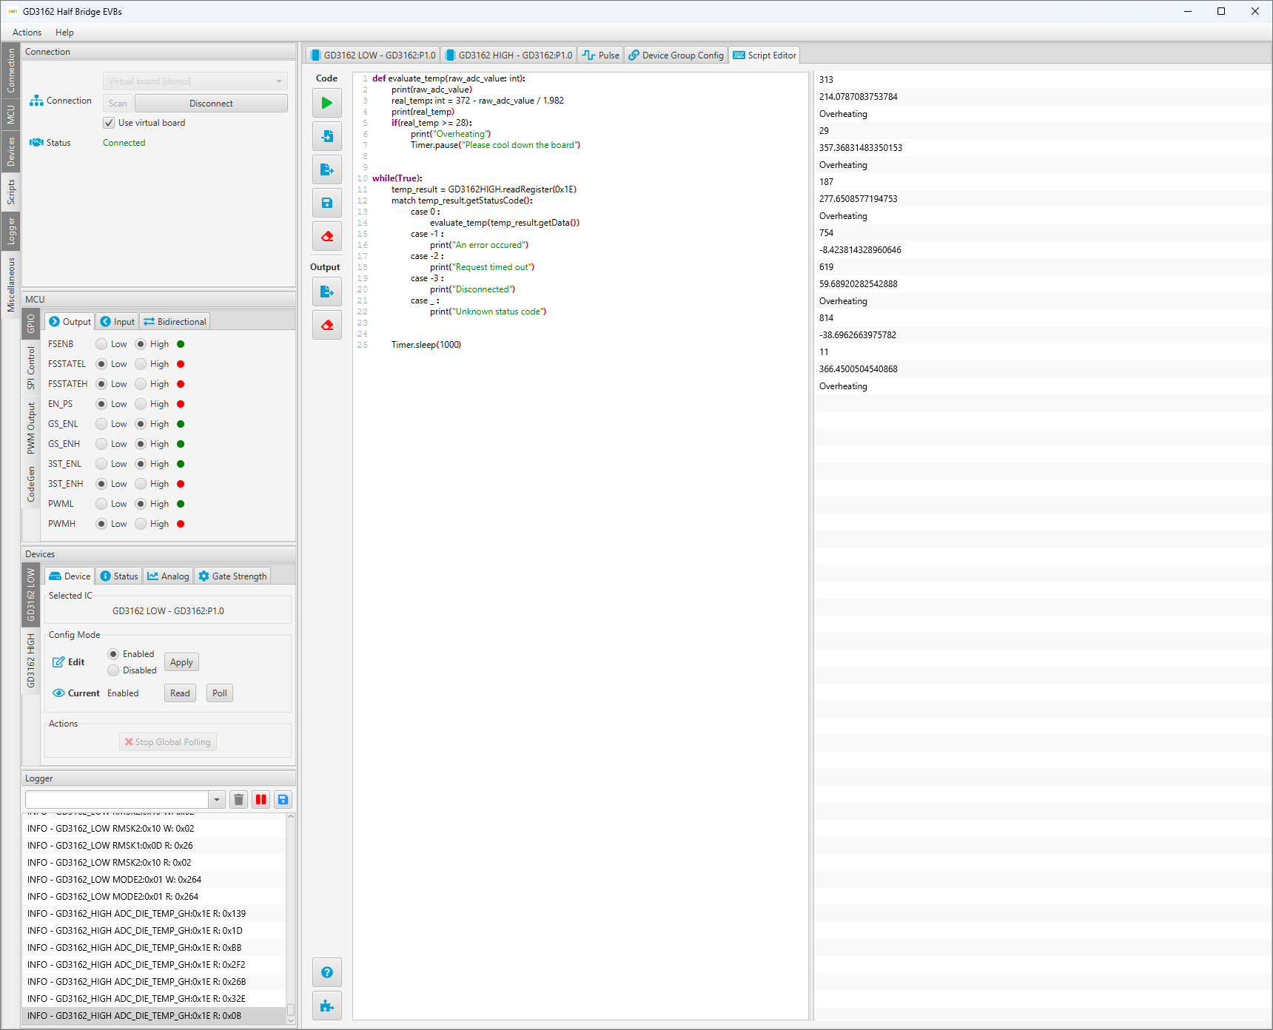
Task: Open the logger filter dropdown
Action: point(216,799)
